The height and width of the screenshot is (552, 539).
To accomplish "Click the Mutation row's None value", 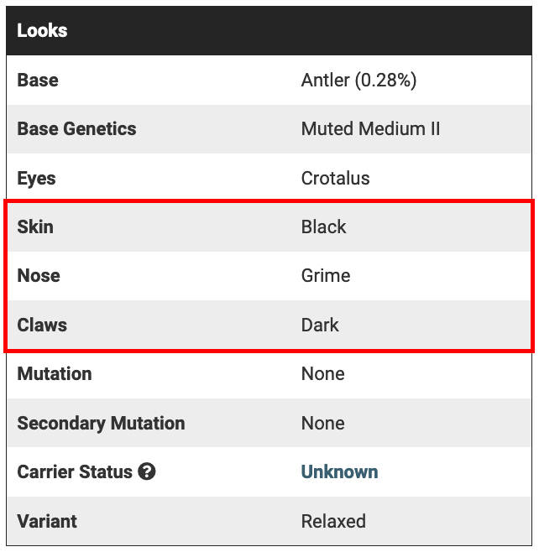I will 322,373.
